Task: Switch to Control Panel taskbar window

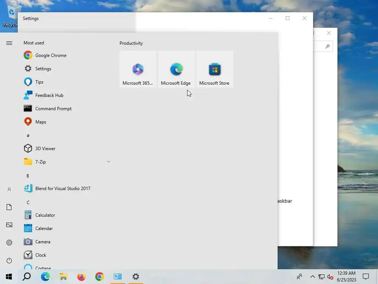Action: (118, 277)
